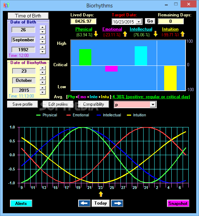Open the Alerts panel
Screen dimensions: 199x216
click(21, 204)
